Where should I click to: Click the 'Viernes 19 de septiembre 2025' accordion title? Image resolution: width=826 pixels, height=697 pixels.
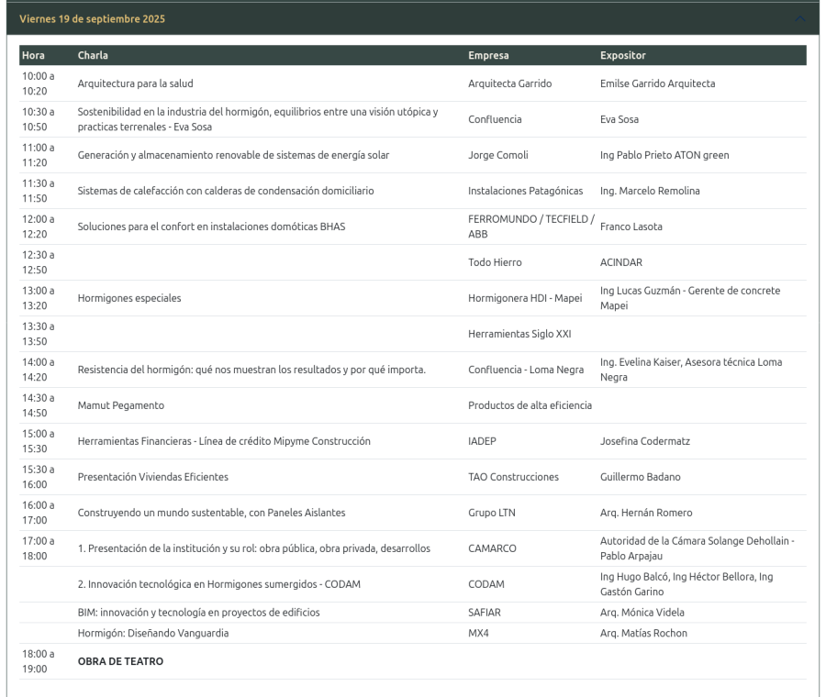[92, 19]
